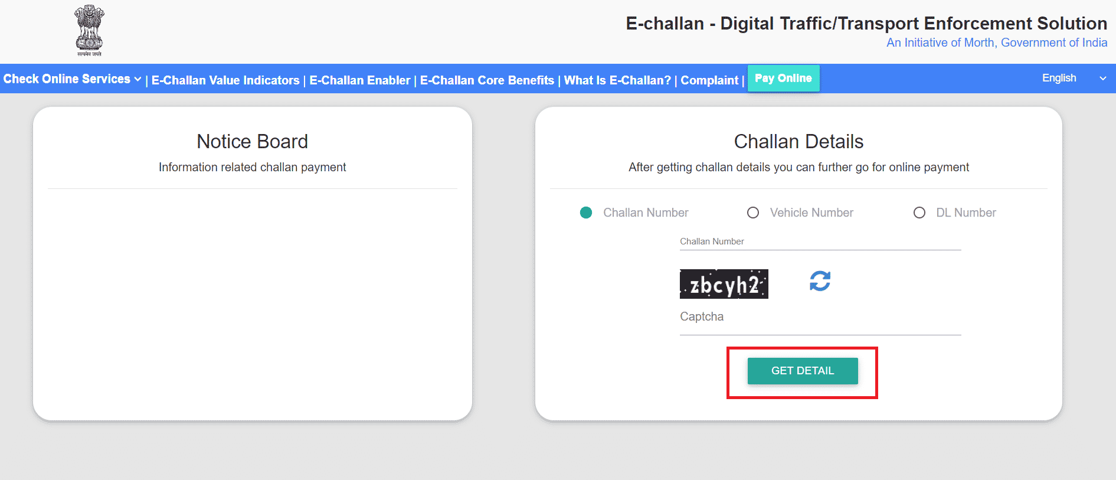The height and width of the screenshot is (480, 1116).
Task: Click the Pay Online button
Action: click(783, 79)
